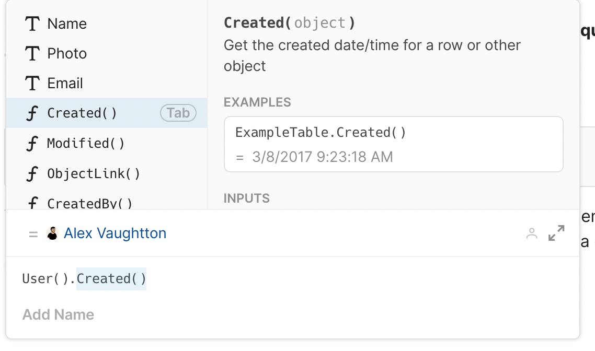
Task: Pick the CreatedBy() formula suggestion
Action: coord(89,203)
